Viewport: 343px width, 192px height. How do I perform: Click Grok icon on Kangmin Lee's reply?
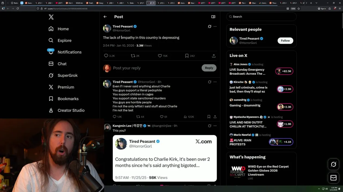point(210,126)
